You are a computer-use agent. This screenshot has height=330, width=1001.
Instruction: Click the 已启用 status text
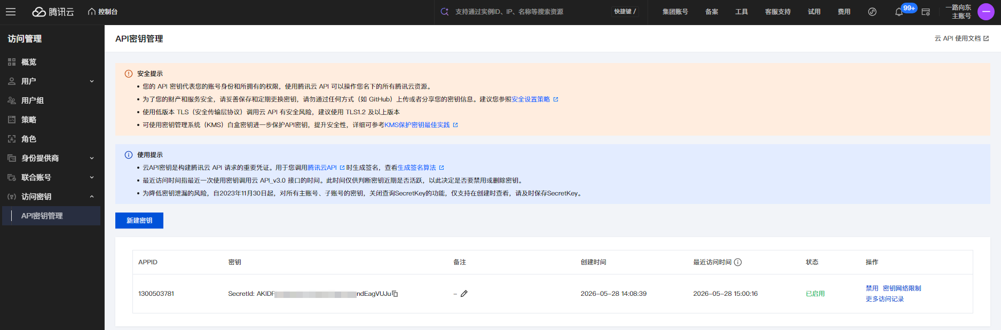point(815,294)
